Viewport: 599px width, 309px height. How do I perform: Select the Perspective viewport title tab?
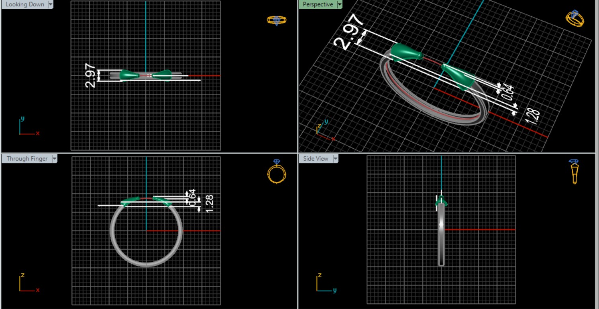(x=318, y=4)
